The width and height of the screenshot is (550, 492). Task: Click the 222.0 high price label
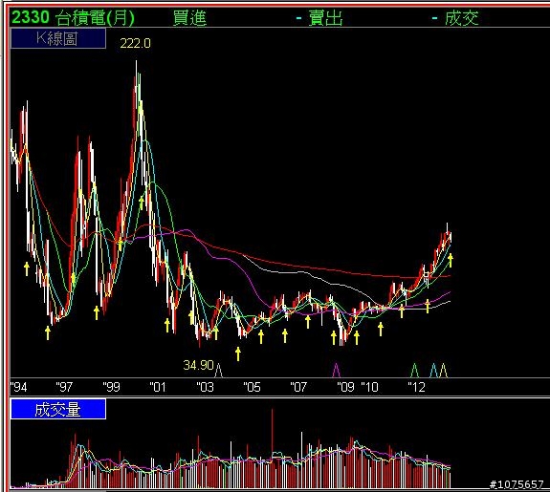click(x=136, y=43)
